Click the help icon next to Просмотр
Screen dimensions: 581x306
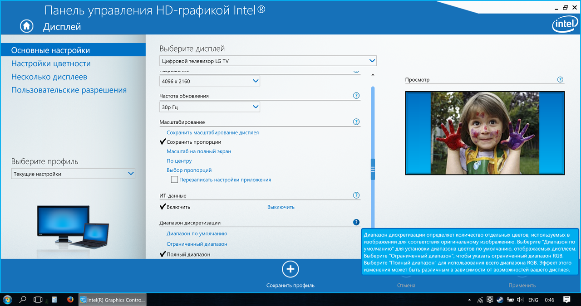point(560,79)
